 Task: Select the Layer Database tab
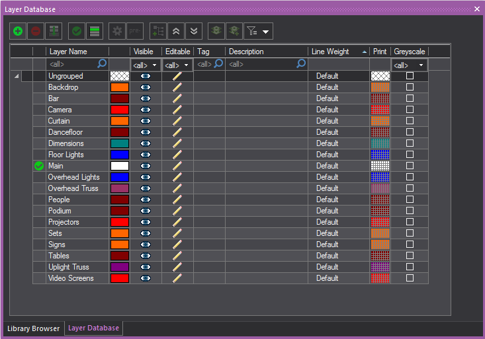[93, 328]
